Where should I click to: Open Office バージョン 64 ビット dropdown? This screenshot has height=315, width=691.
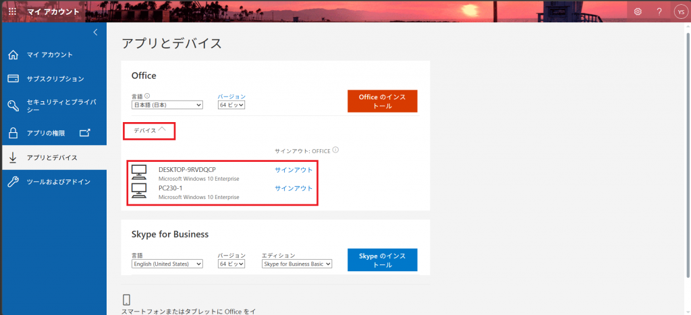tap(231, 105)
